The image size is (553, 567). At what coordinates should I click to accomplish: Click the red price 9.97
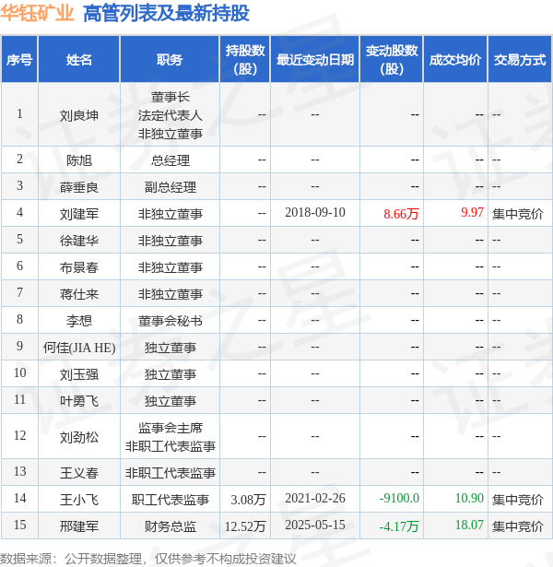(472, 212)
